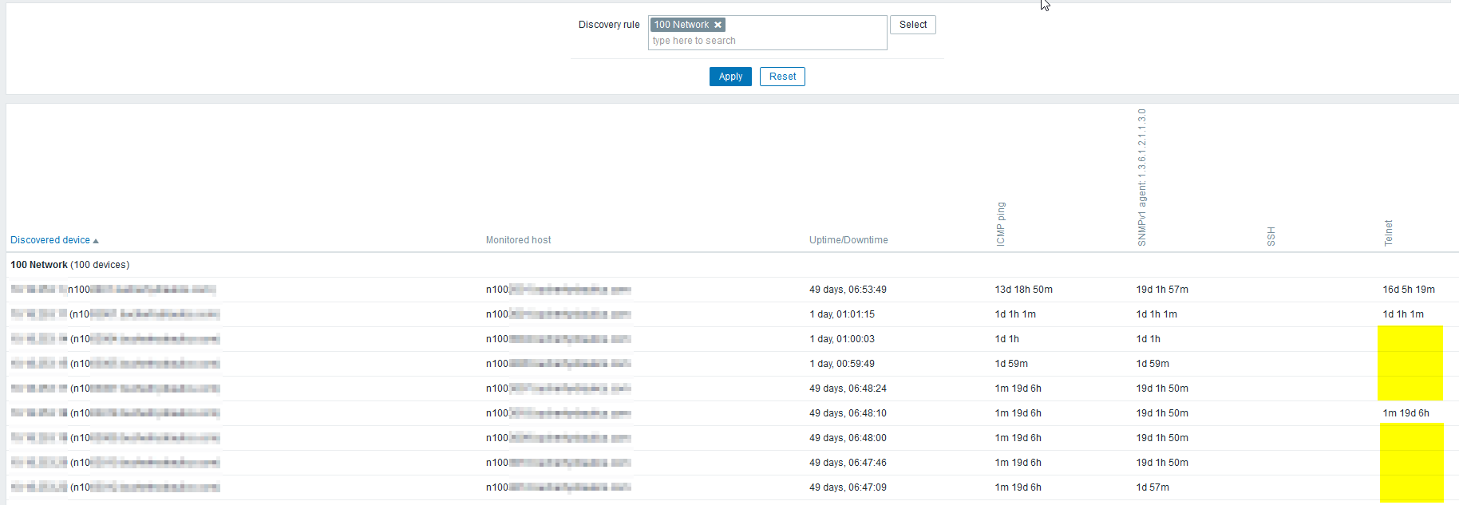Focus the 'type here to search' discovery rule field
This screenshot has width=1459, height=505.
click(767, 41)
